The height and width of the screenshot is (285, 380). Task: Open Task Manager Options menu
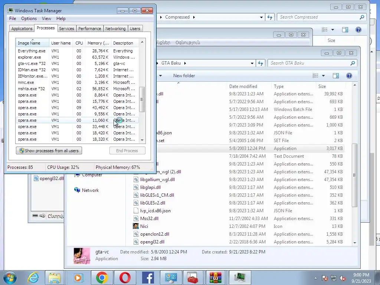pyautogui.click(x=29, y=19)
